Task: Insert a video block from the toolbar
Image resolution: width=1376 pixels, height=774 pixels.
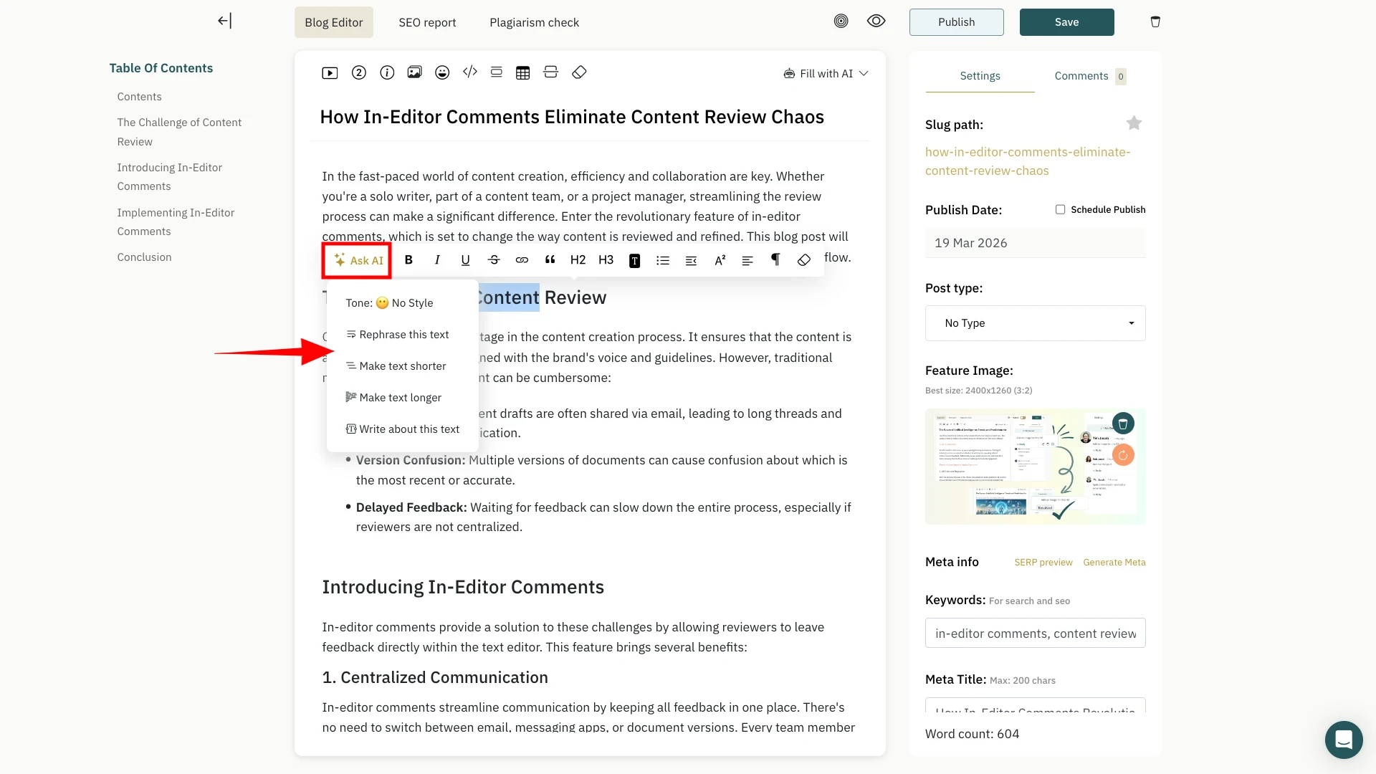Action: tap(330, 73)
